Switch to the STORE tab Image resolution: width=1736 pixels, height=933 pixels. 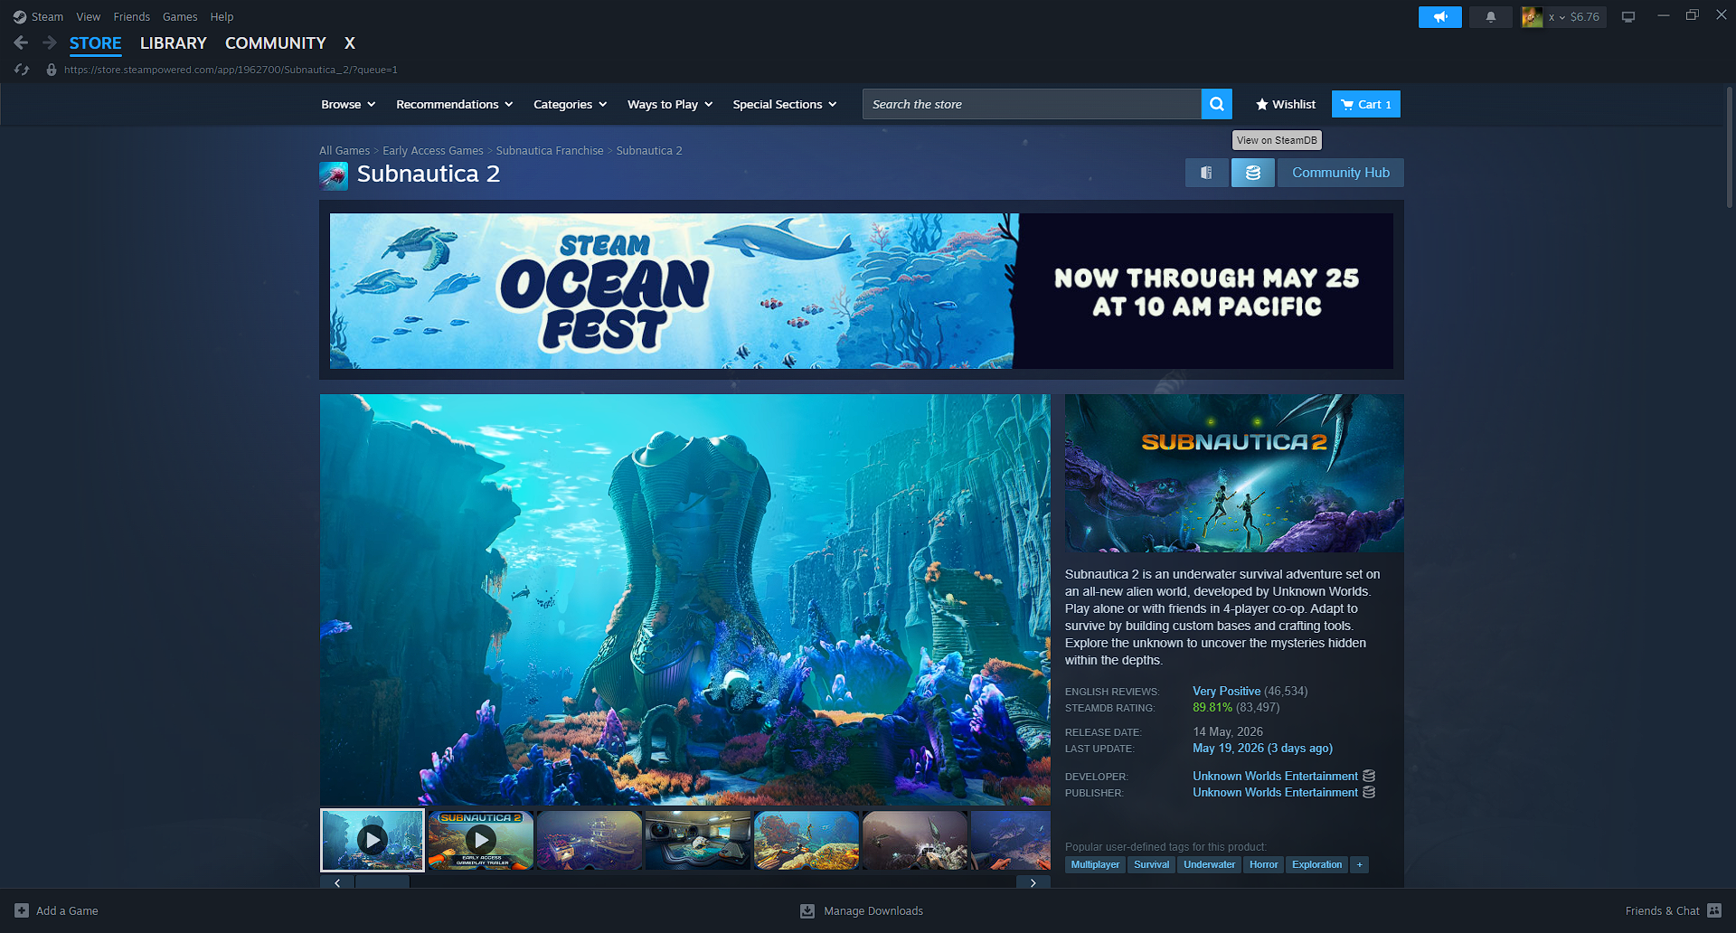96,43
